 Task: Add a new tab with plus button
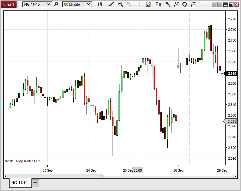click(x=35, y=183)
